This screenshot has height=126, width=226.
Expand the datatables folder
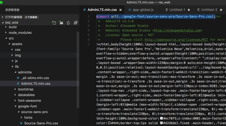[15, 95]
